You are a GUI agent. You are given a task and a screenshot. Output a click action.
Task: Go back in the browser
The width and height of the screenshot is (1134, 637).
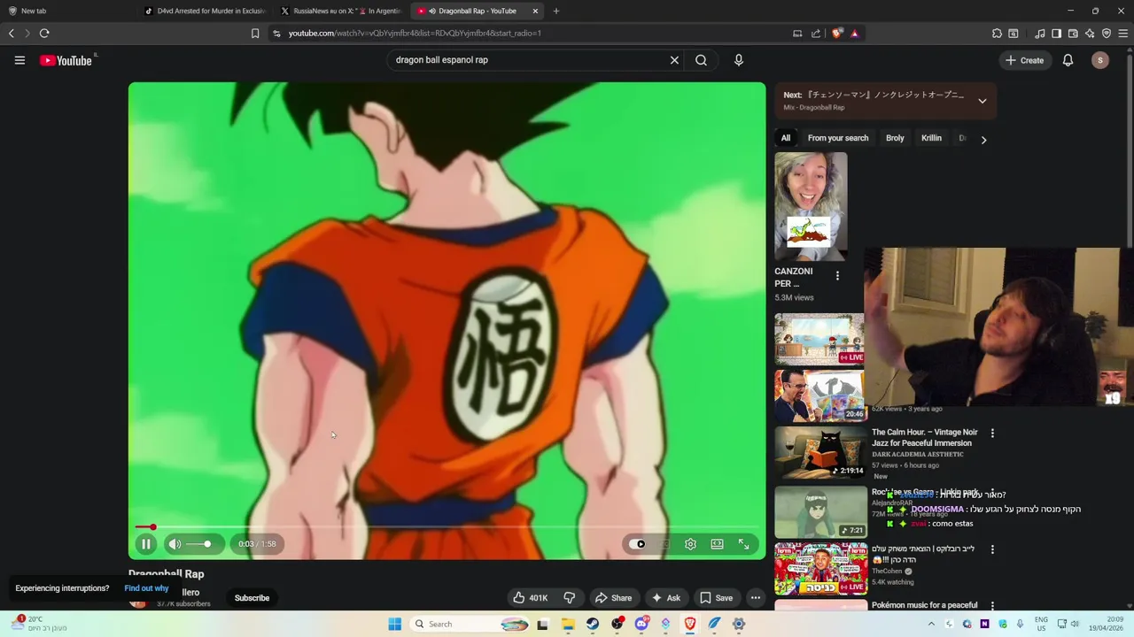point(11,34)
